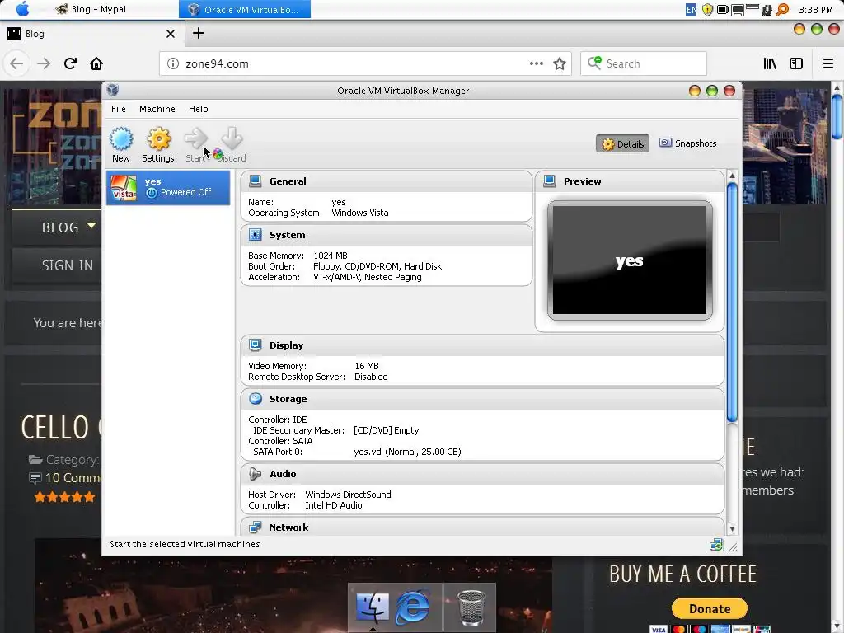Open the browser hamburger menu

[x=828, y=63]
